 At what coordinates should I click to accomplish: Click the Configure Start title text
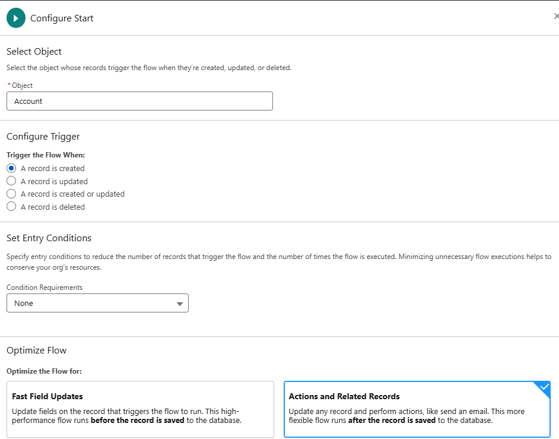pyautogui.click(x=62, y=18)
